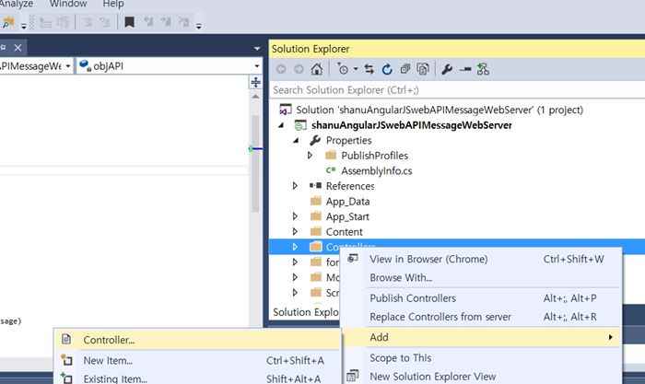Click the objAPI member icon
645x384 pixels.
85,65
